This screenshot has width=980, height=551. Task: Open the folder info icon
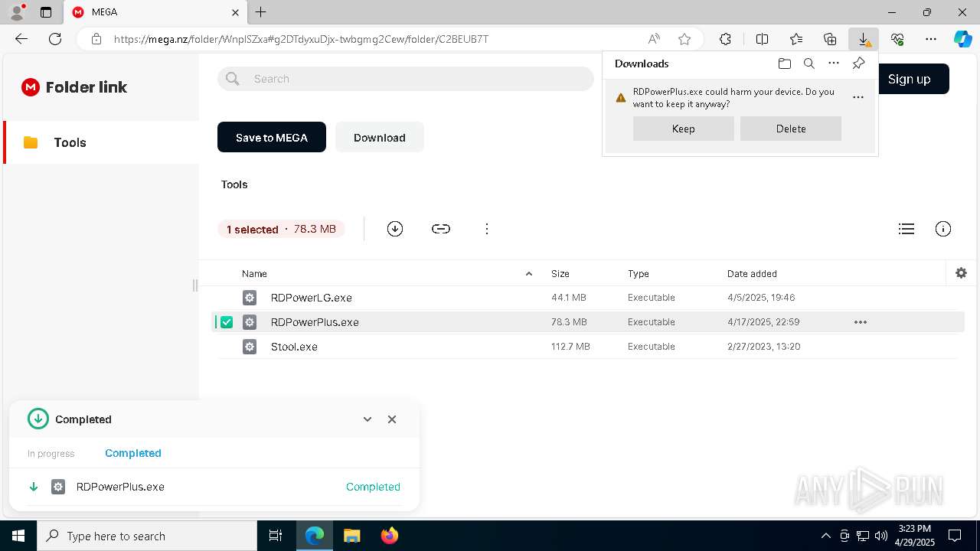[x=943, y=229]
